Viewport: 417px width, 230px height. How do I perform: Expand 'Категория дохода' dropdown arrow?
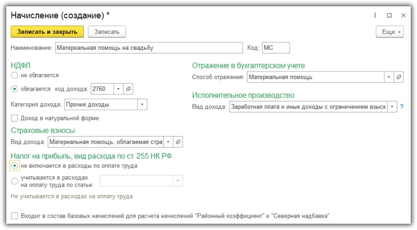pos(142,104)
